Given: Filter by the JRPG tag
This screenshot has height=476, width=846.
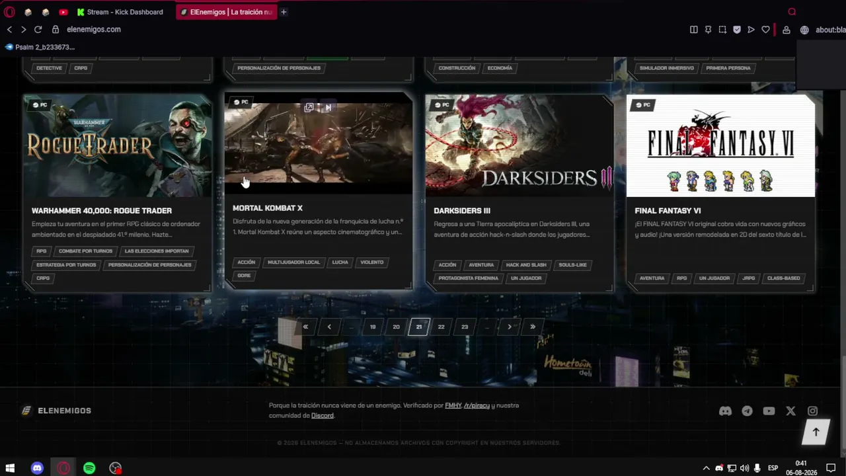Looking at the screenshot, I should tap(749, 278).
